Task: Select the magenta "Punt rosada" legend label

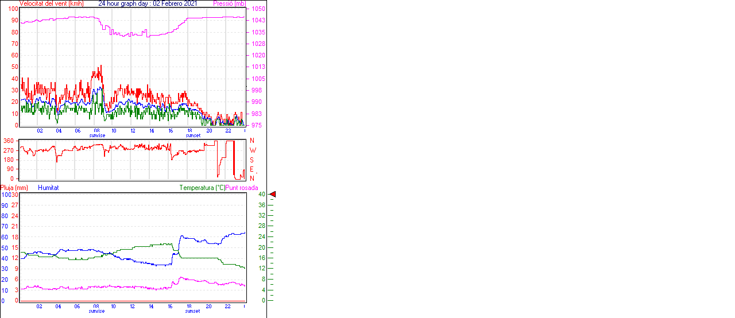Action: [x=242, y=188]
